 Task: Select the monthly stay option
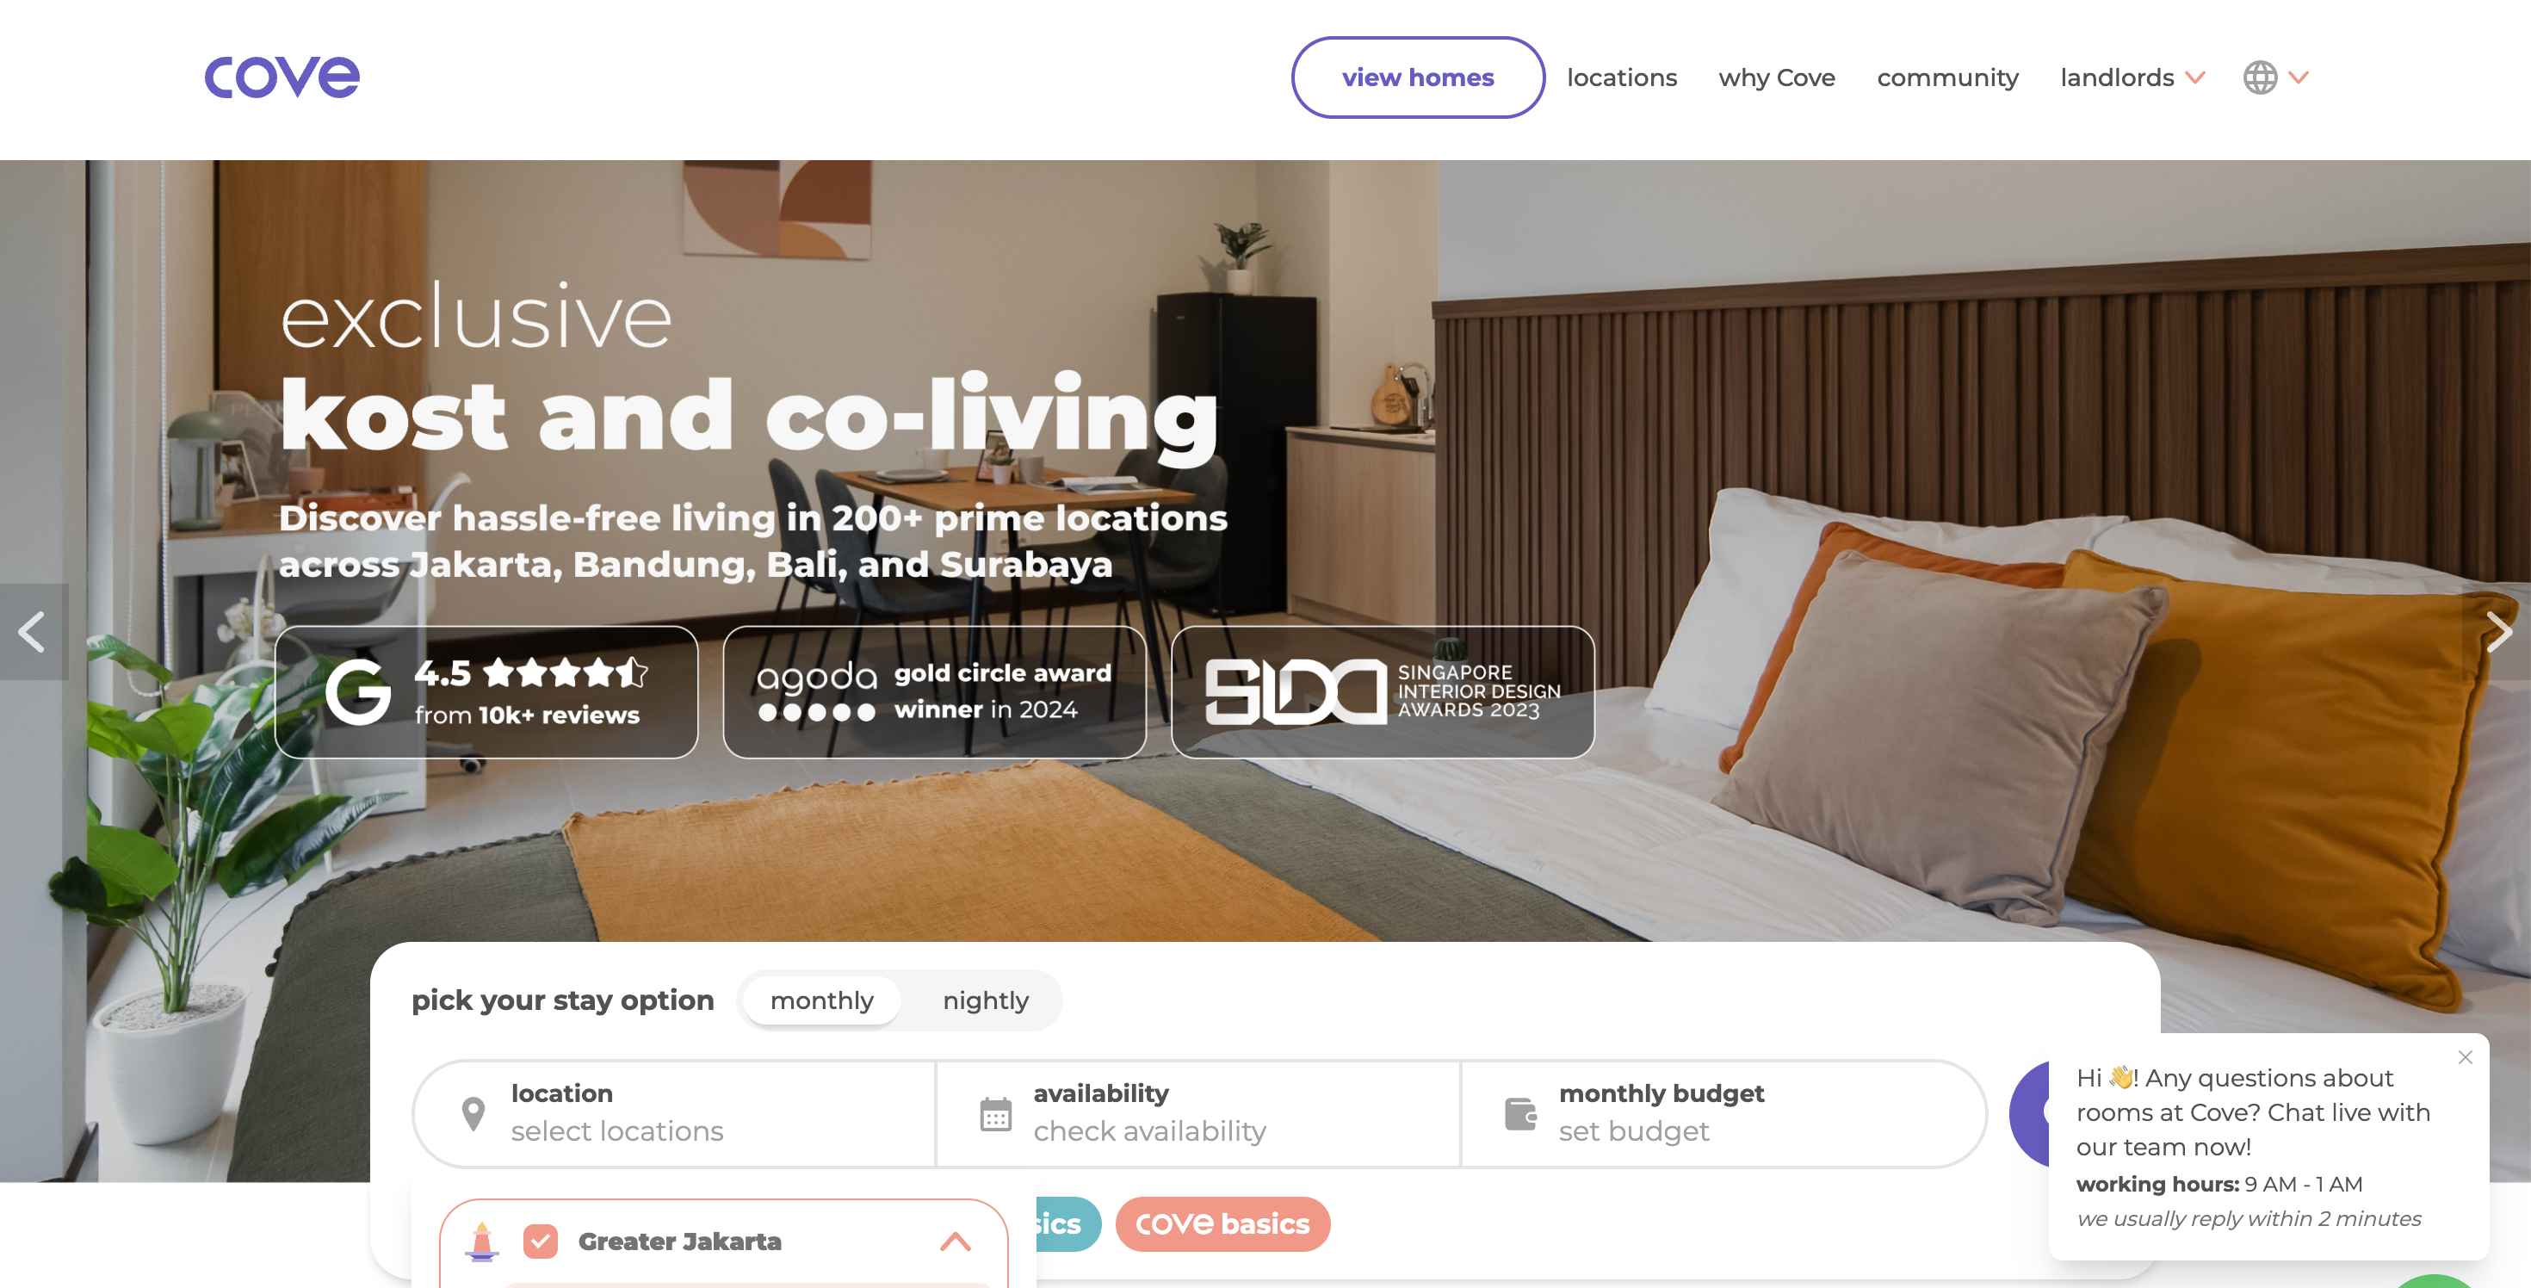tap(821, 1000)
